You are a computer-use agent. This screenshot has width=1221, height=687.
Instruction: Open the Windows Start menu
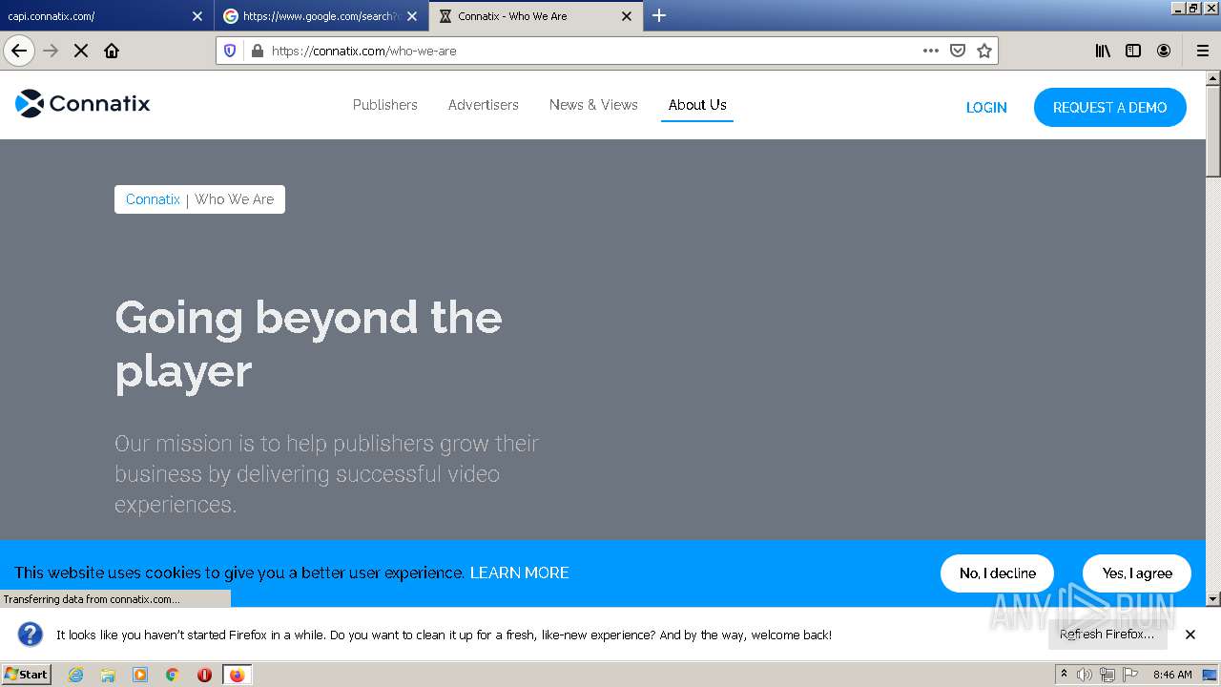click(26, 674)
